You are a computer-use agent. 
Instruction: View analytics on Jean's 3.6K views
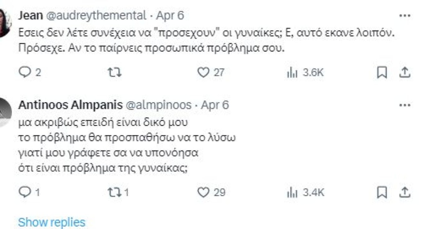tap(290, 73)
